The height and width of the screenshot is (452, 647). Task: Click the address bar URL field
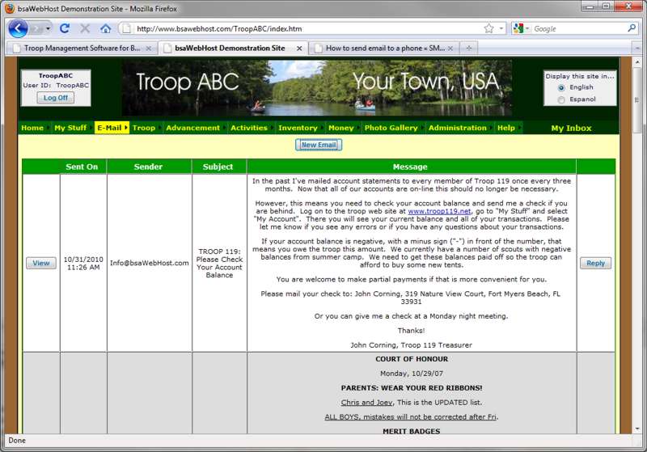306,28
